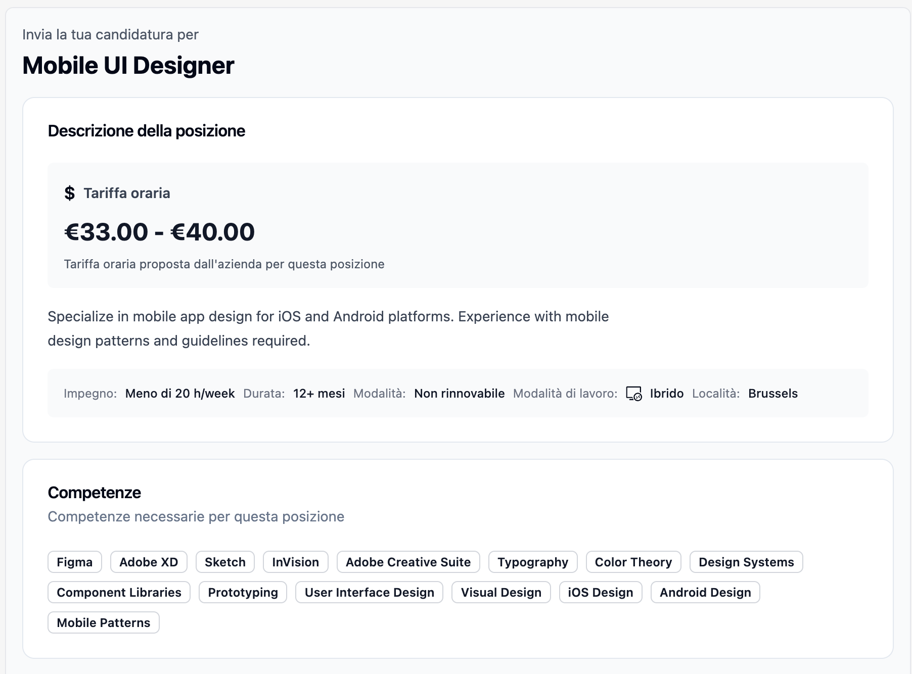Viewport: 912px width, 674px height.
Task: Click the Adobe Creative Suite tag
Action: [407, 562]
